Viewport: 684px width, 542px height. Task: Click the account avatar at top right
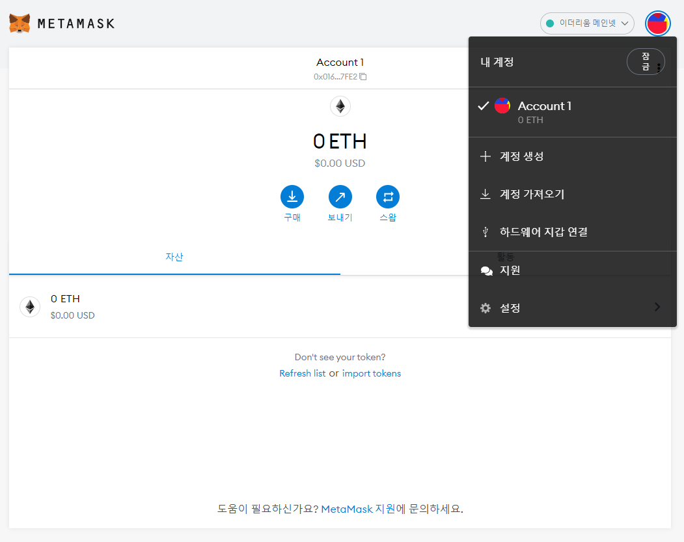pos(657,23)
